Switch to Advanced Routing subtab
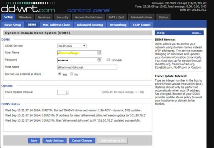The image size is (214, 148). [90, 25]
